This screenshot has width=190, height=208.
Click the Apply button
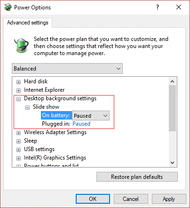click(169, 199)
